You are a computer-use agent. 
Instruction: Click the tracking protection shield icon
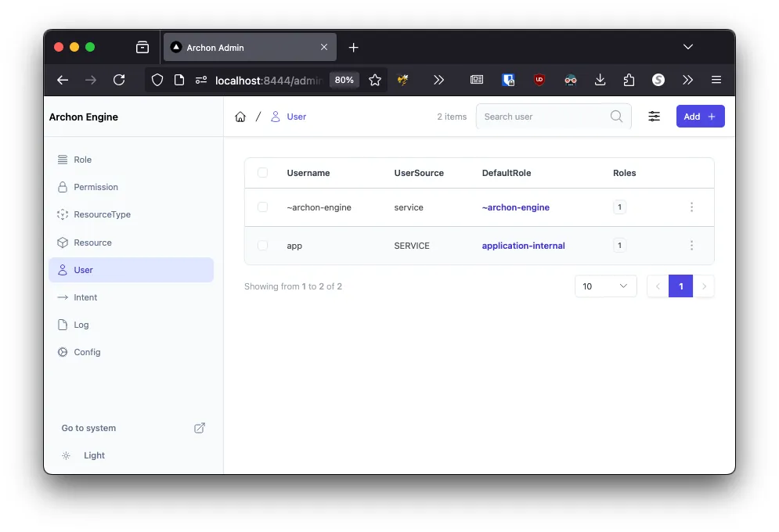[157, 80]
